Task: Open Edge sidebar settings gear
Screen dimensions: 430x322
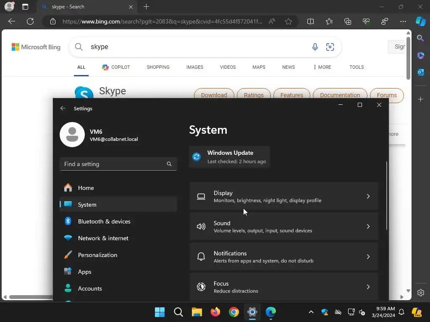Action: [420, 293]
